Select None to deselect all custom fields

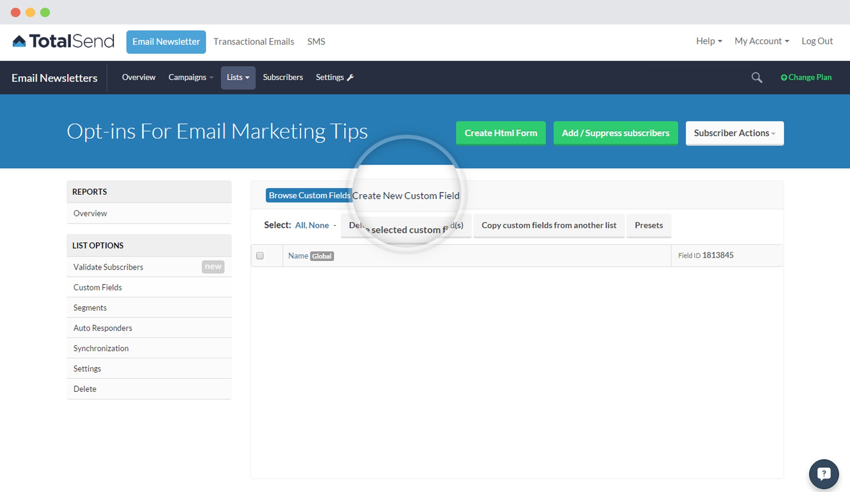pos(318,225)
